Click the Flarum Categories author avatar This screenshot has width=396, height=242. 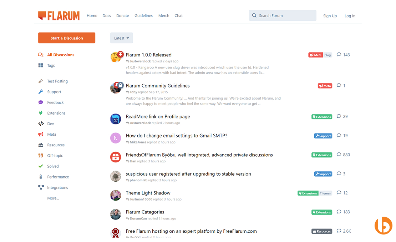116,214
